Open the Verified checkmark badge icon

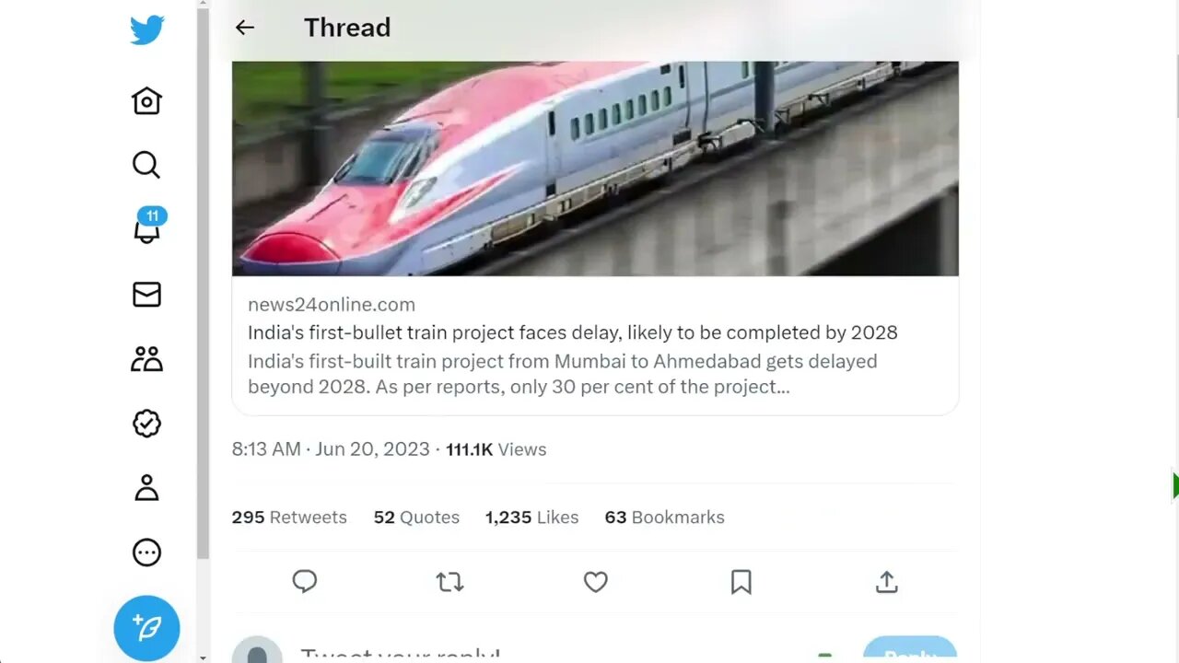tap(146, 424)
